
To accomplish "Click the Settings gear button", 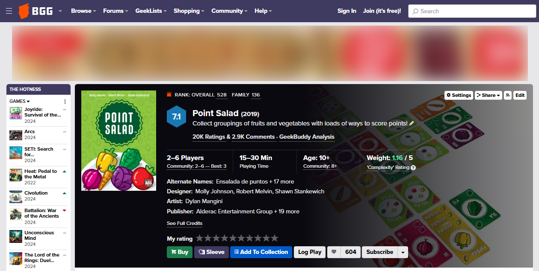I will [459, 95].
